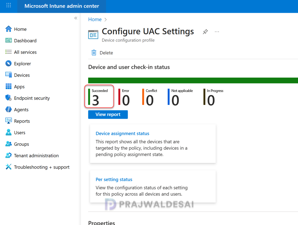298x225 pixels.
Task: Click the All services list icon
Action: 8,52
